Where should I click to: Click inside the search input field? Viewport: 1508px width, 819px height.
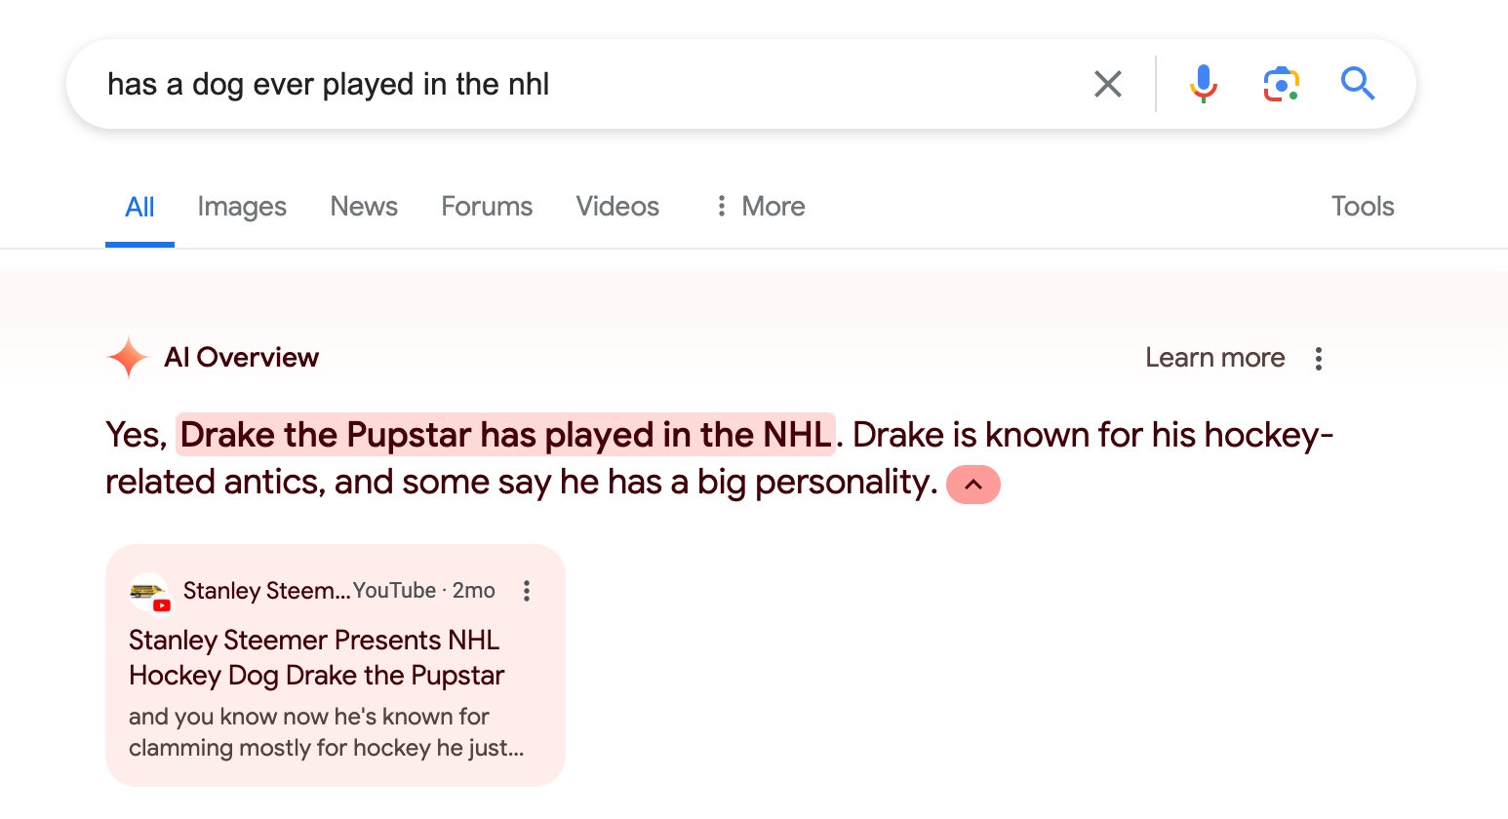click(x=390, y=84)
